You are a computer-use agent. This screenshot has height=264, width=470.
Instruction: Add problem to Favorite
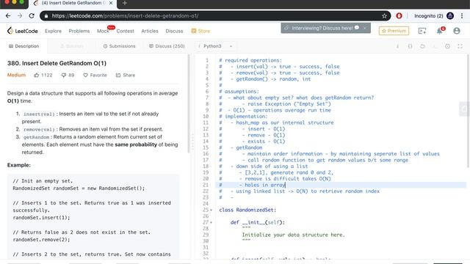point(95,75)
